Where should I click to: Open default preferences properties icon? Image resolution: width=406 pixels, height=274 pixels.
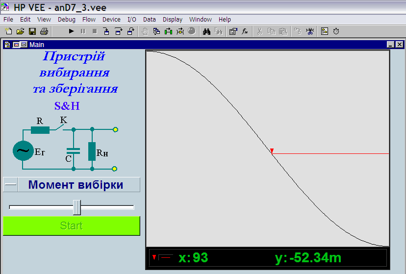pyautogui.click(x=233, y=31)
